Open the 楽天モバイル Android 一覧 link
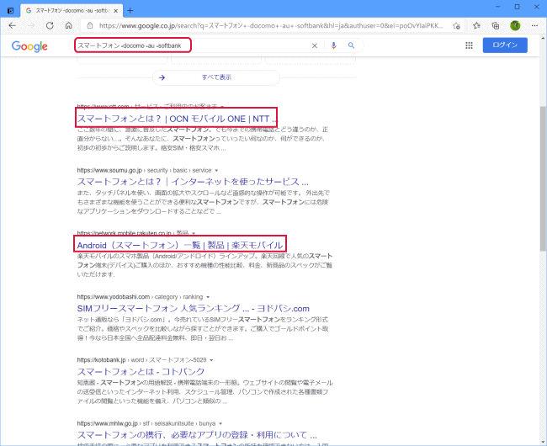This screenshot has height=446, width=547. 180,245
